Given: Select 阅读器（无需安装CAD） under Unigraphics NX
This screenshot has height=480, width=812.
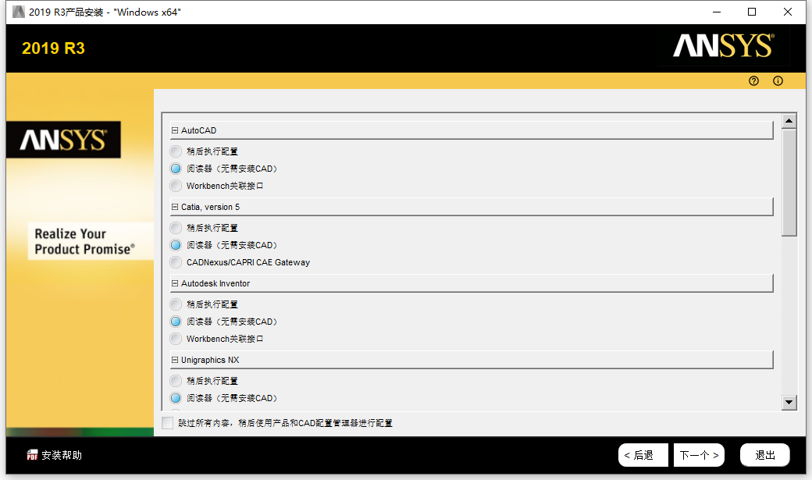Looking at the screenshot, I should [176, 398].
